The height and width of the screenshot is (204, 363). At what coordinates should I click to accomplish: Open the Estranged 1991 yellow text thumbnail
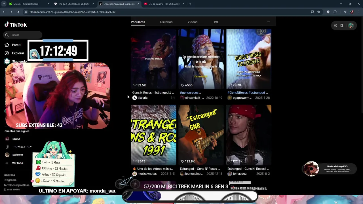pyautogui.click(x=153, y=135)
